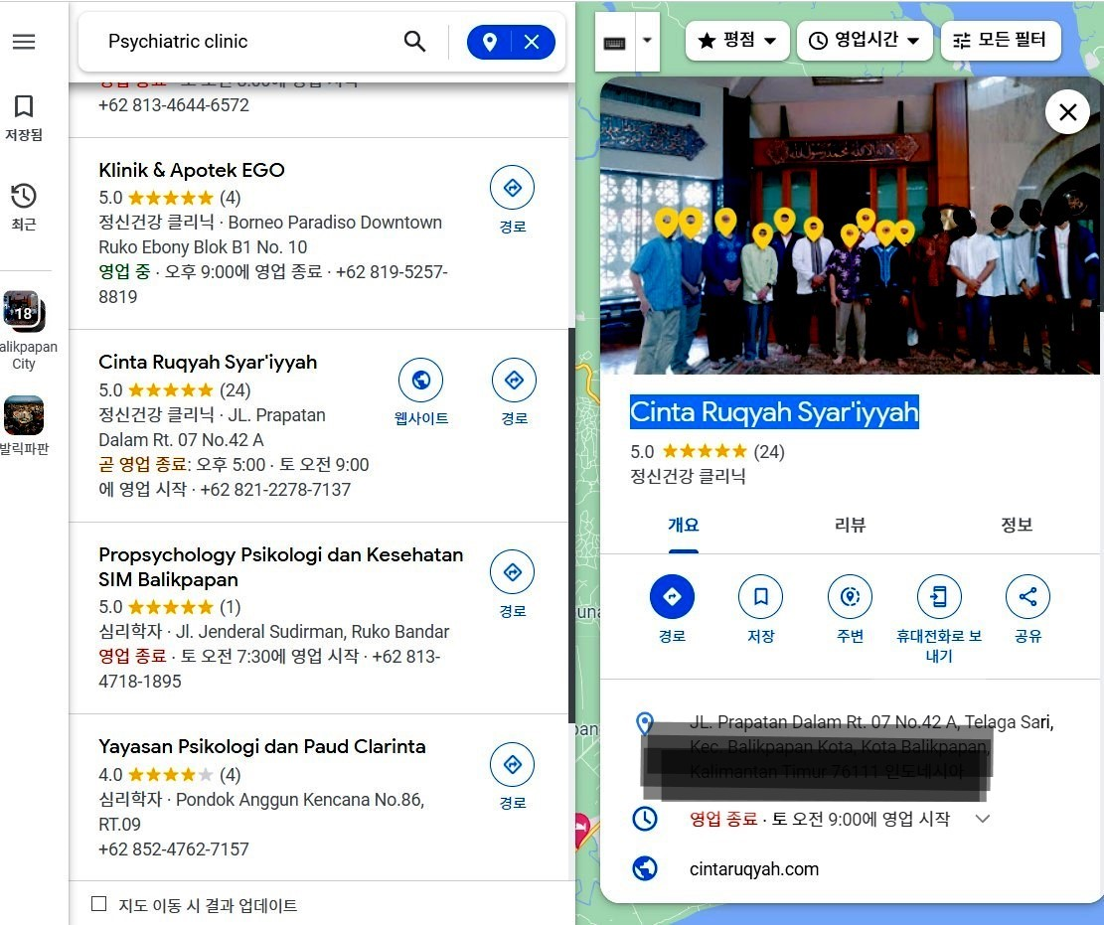Open the 영업시간 hours filter dropdown
Screen dimensions: 1104x925
865,40
